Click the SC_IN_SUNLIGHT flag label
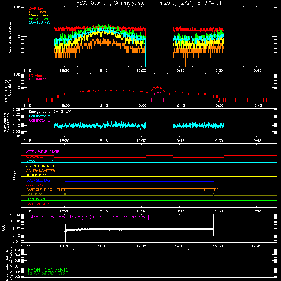Image resolution: width=281 pixels, height=281 pixels. pyautogui.click(x=40, y=166)
